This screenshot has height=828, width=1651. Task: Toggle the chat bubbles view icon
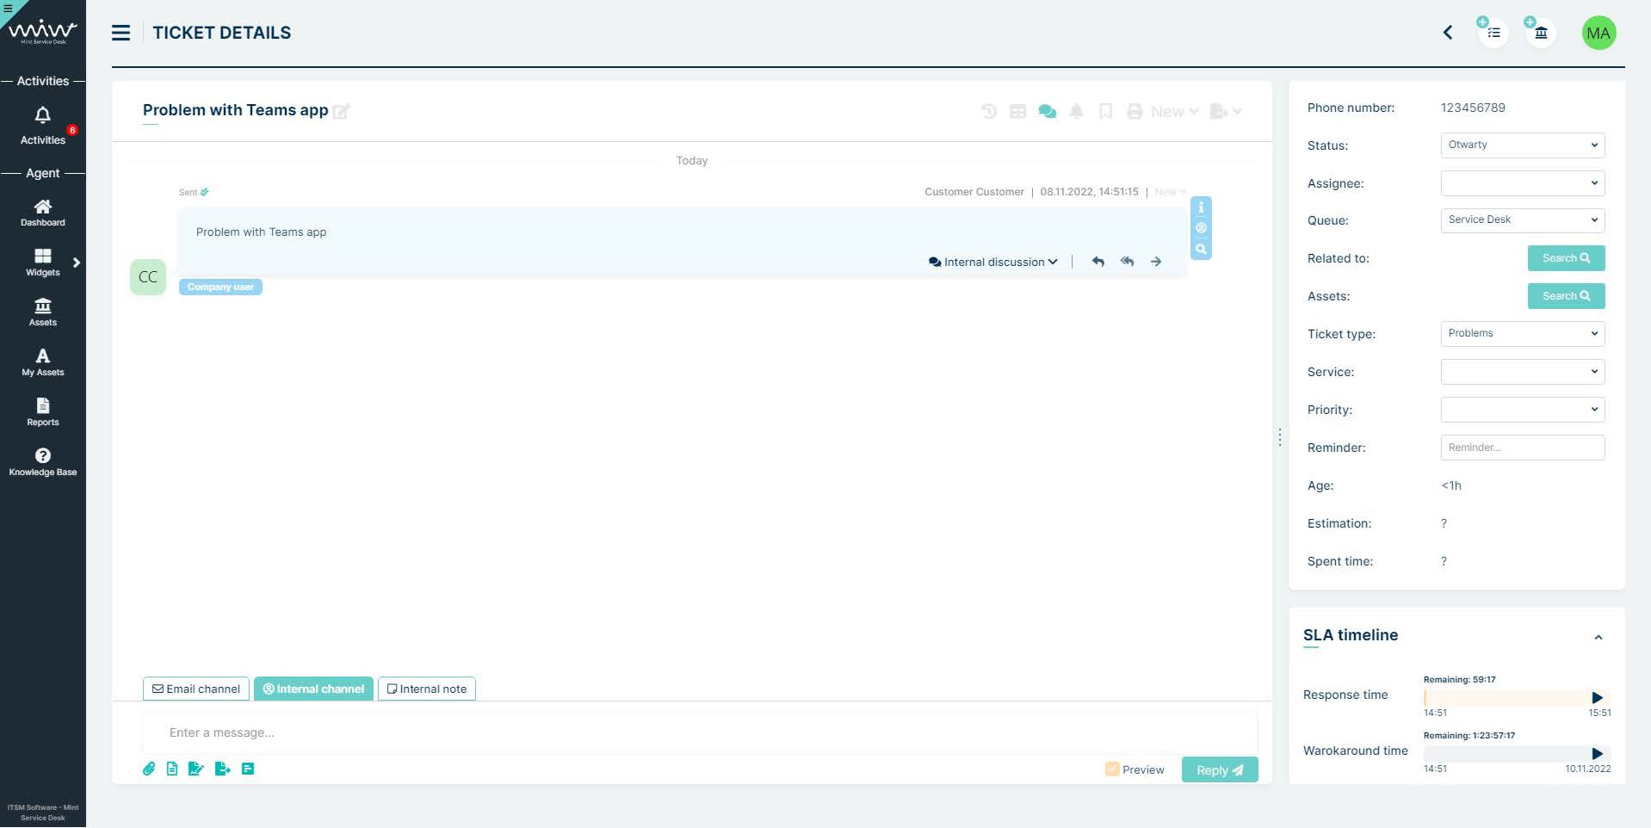point(1047,111)
